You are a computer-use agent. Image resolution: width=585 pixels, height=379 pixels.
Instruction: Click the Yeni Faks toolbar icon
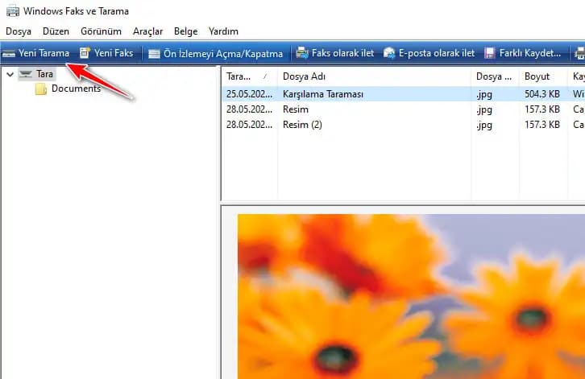coord(85,53)
